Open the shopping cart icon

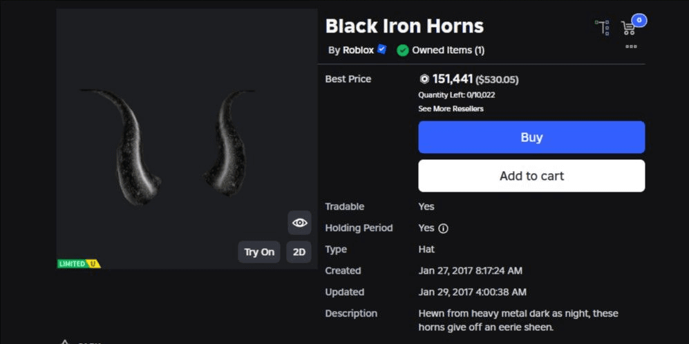tap(628, 28)
